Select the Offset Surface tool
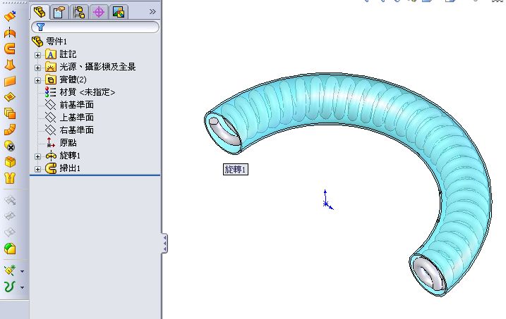506x319 pixels. 10,113
